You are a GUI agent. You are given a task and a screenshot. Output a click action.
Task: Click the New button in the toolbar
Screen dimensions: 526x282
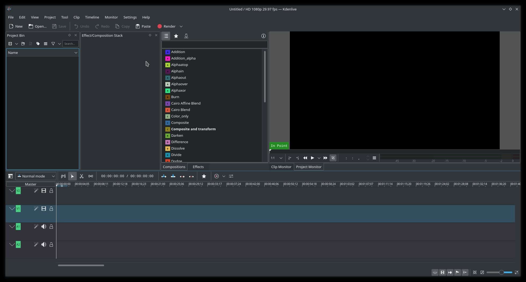16,26
